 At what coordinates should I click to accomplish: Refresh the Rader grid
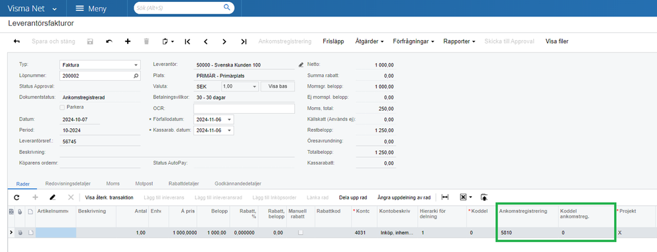[x=16, y=197]
